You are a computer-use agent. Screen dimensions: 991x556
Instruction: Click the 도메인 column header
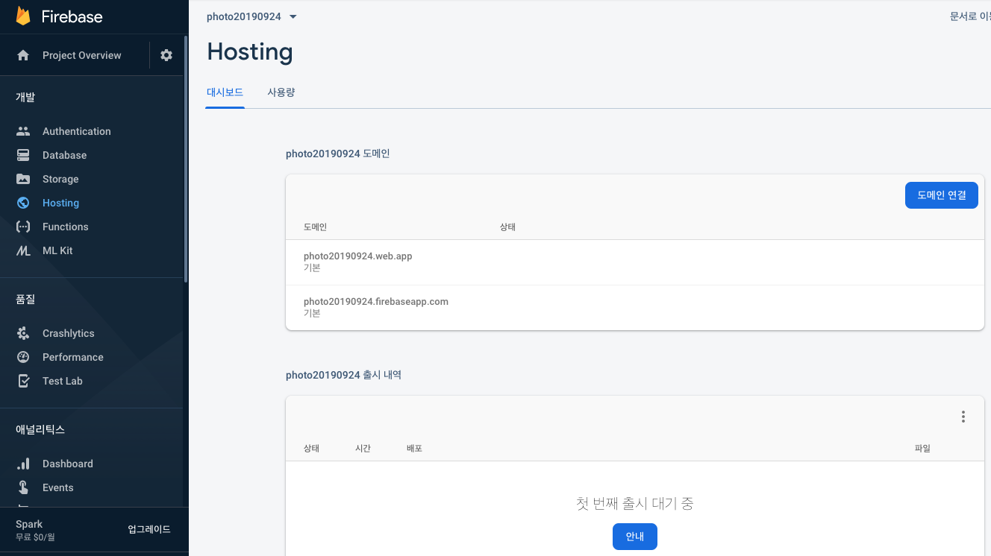pyautogui.click(x=315, y=227)
